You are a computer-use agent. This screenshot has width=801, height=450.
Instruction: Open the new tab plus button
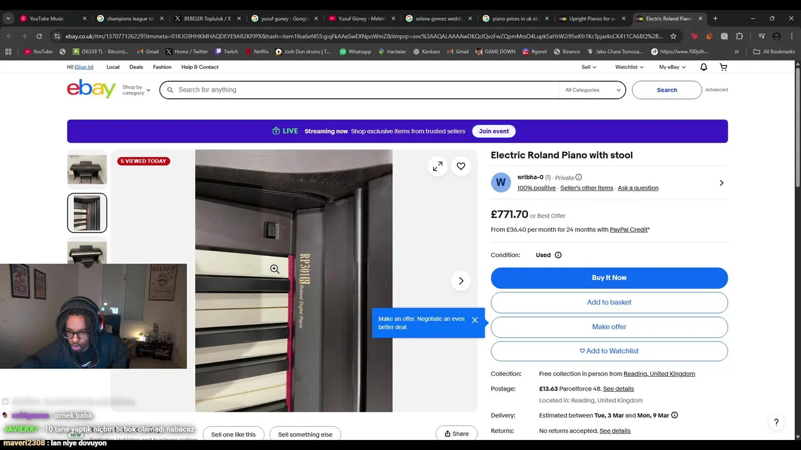(715, 19)
